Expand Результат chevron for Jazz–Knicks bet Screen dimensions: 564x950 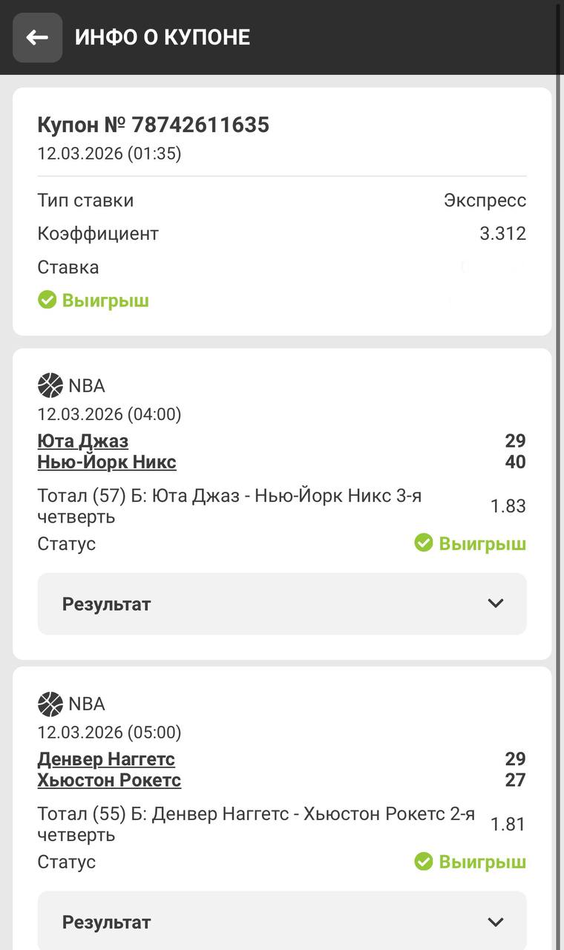496,603
